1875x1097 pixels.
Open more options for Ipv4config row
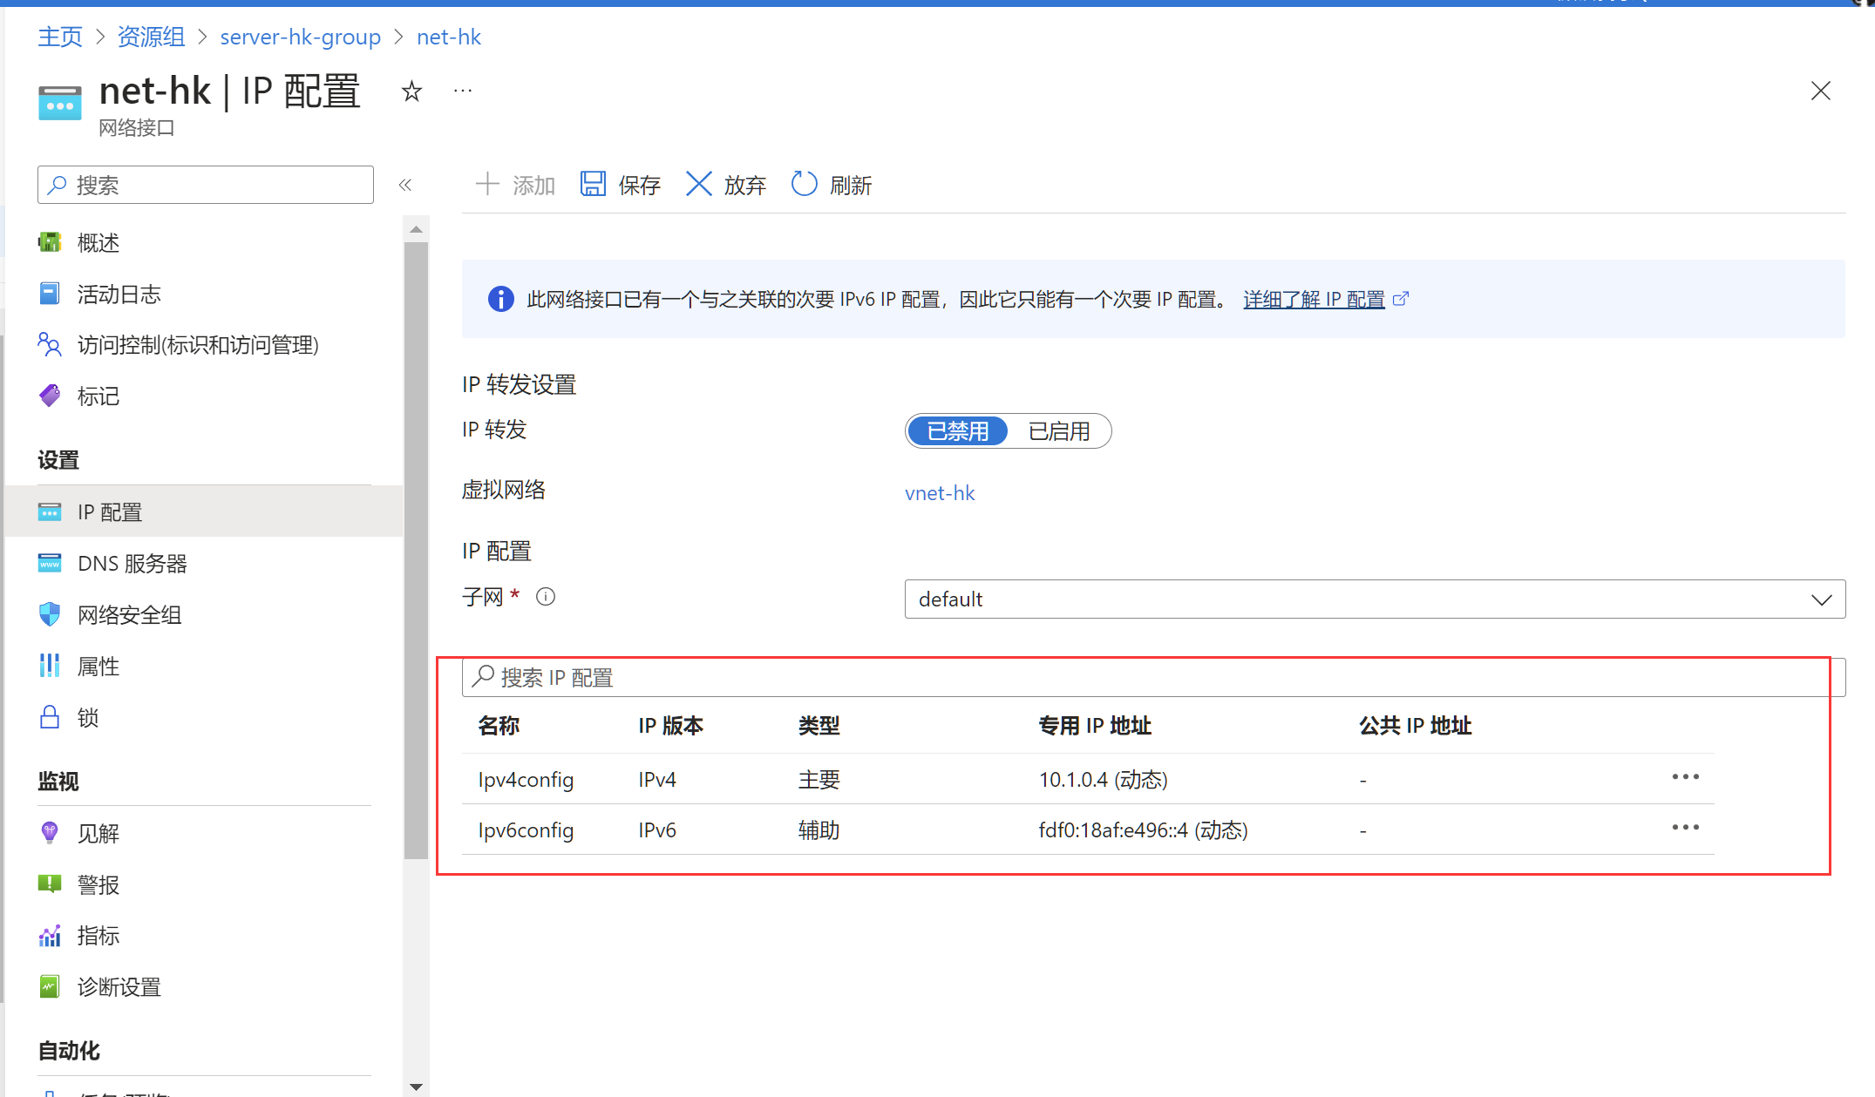pos(1685,777)
